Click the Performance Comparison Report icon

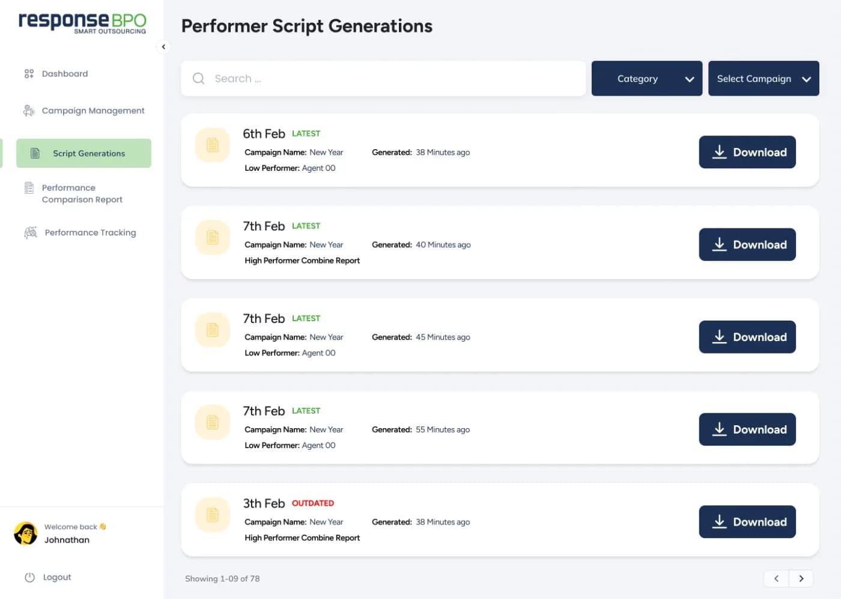click(x=29, y=188)
